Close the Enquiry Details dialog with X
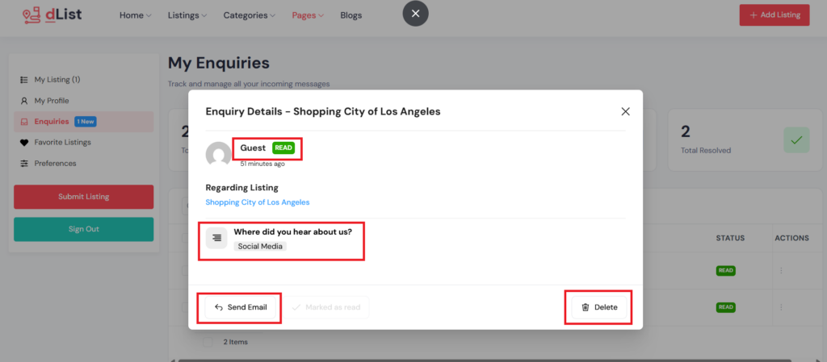 pos(625,111)
